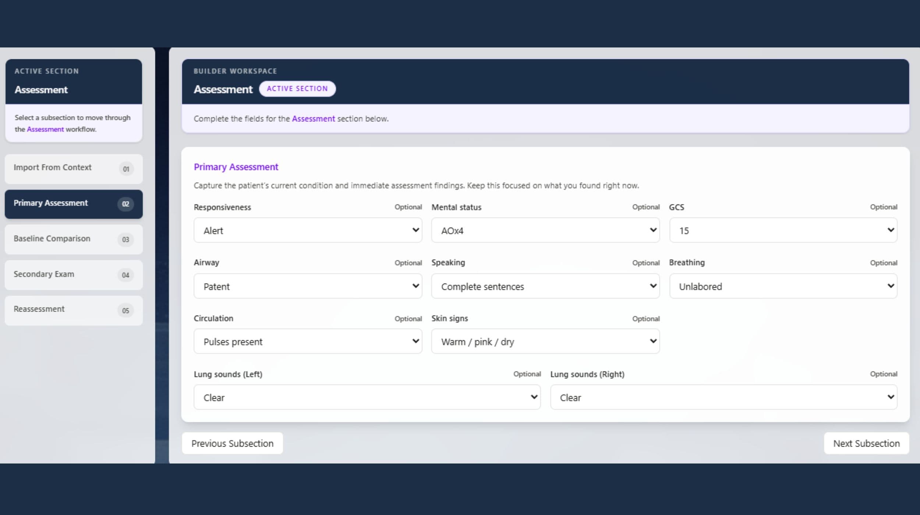Click the Previous Subsection button

tap(232, 443)
